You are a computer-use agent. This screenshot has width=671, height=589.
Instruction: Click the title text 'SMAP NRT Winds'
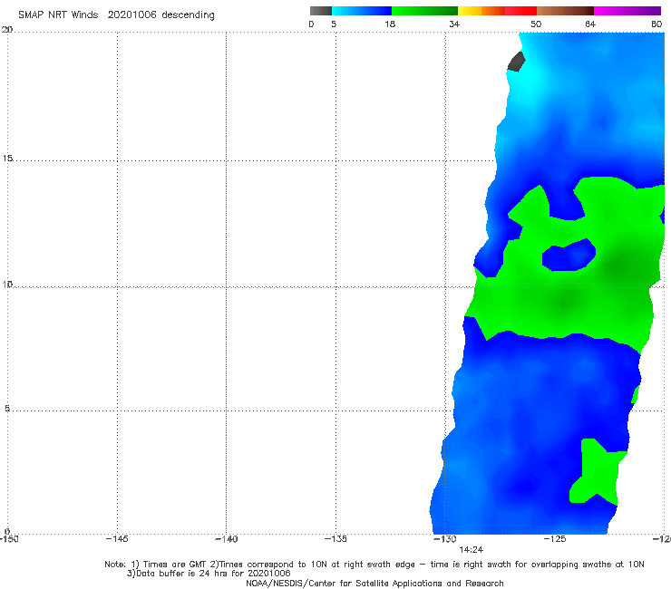[58, 14]
